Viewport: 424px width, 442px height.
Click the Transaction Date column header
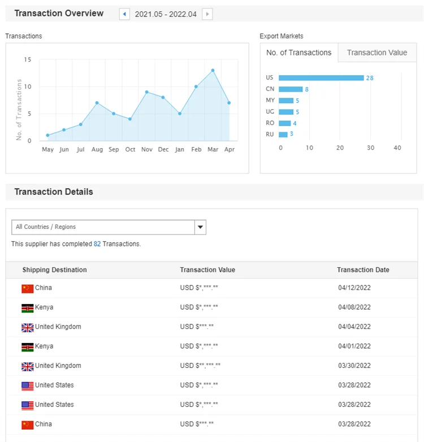click(x=363, y=270)
